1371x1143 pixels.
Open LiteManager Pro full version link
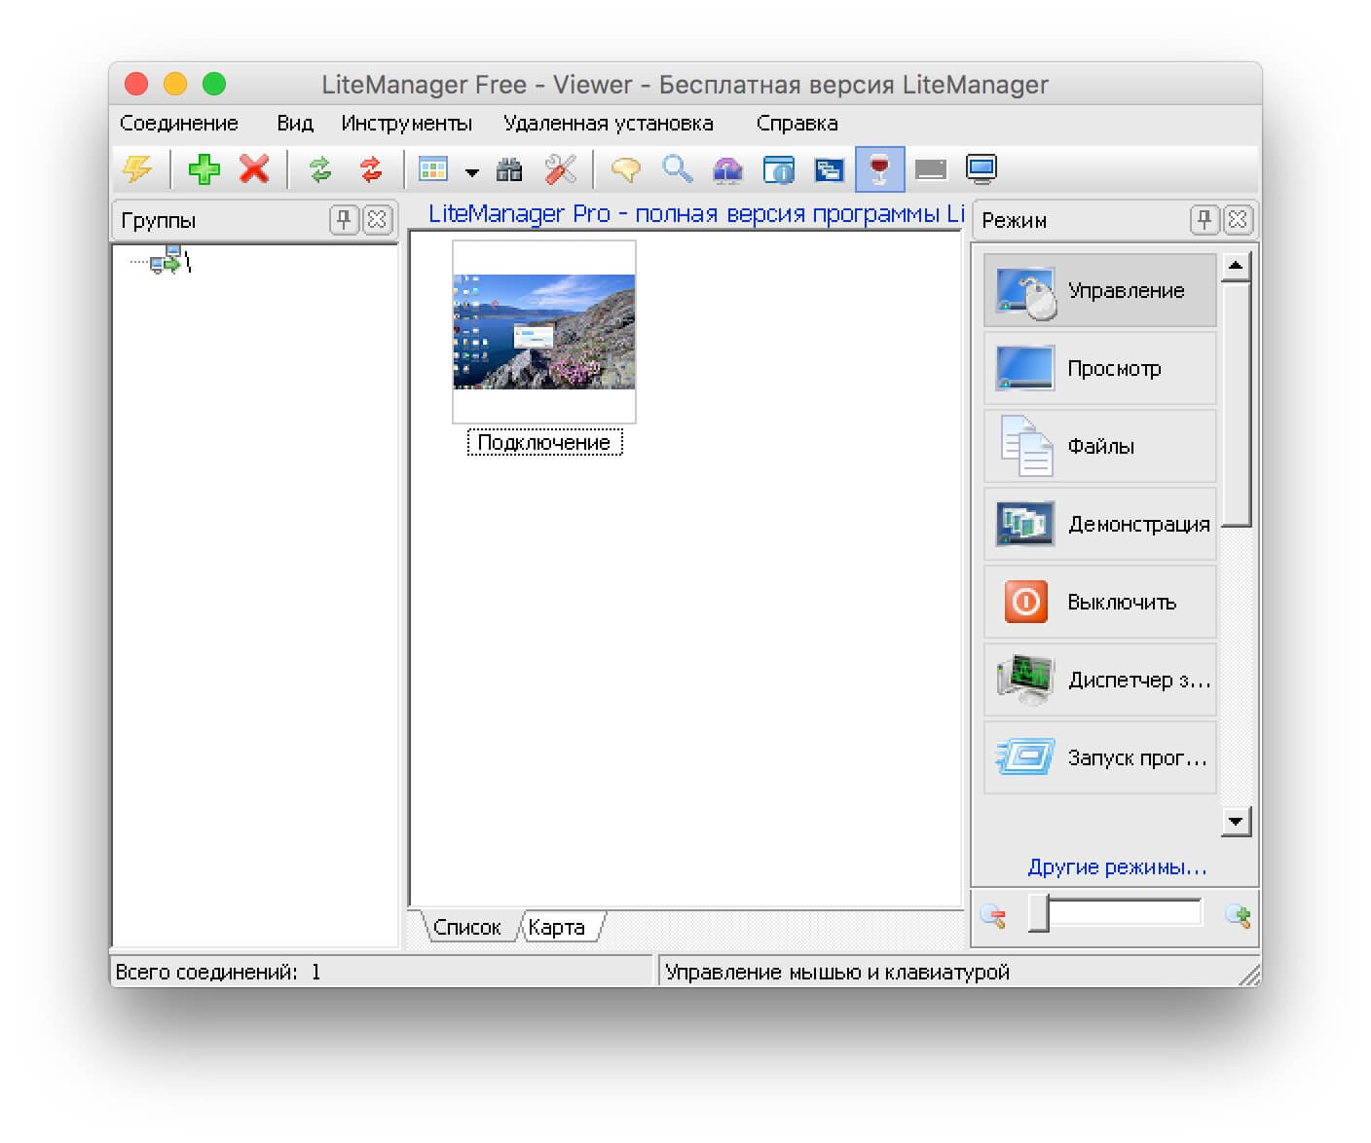click(x=696, y=214)
